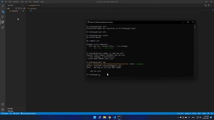
Task: Click microphone tray icon
Action: [189, 117]
